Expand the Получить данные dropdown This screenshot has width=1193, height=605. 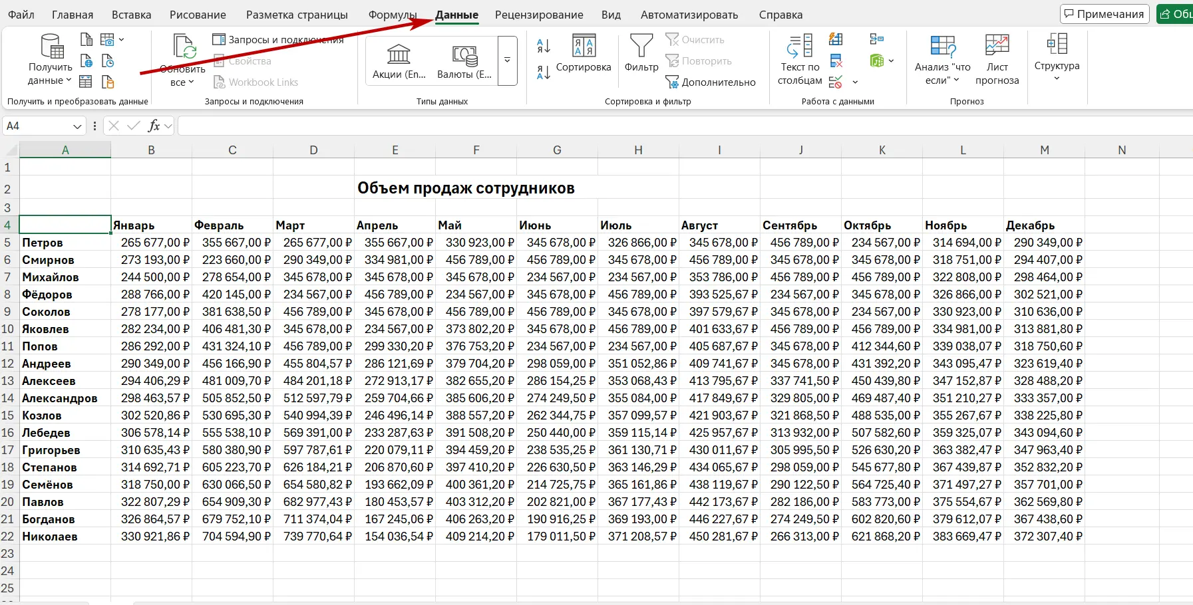[x=50, y=74]
